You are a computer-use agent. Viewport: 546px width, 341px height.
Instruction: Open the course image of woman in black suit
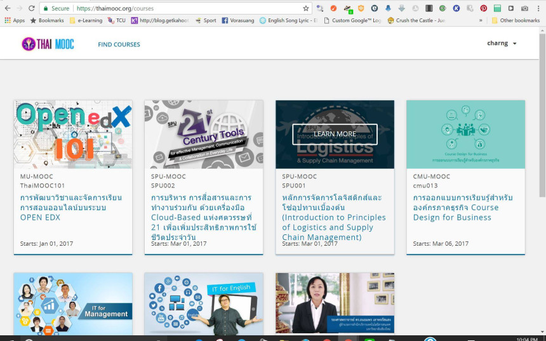[335, 303]
